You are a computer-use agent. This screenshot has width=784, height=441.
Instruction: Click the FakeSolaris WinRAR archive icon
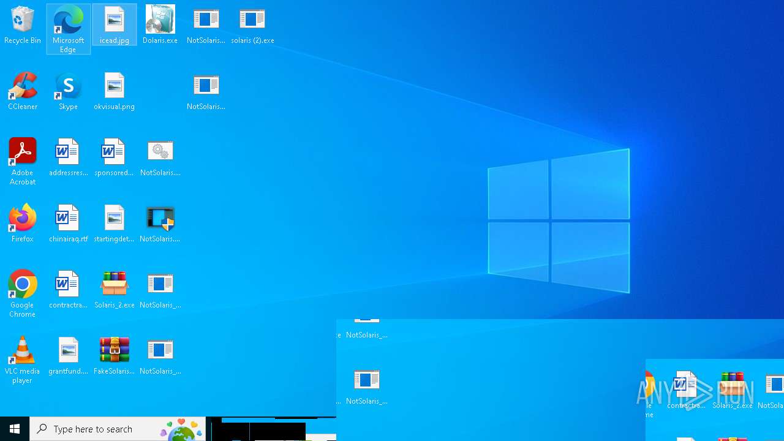[115, 356]
